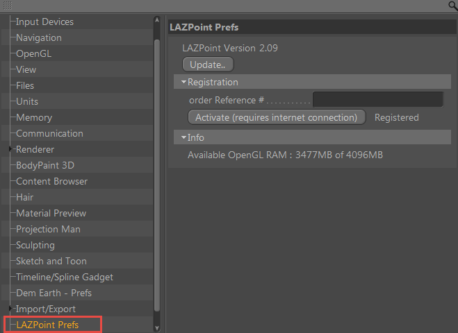This screenshot has height=333, width=458.
Task: Collapse the Registration section
Action: tap(183, 82)
